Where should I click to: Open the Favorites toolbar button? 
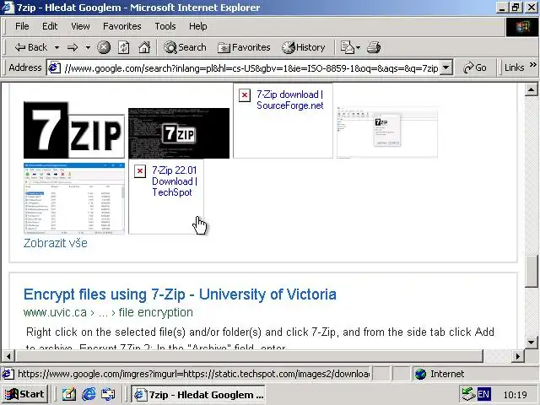[244, 47]
